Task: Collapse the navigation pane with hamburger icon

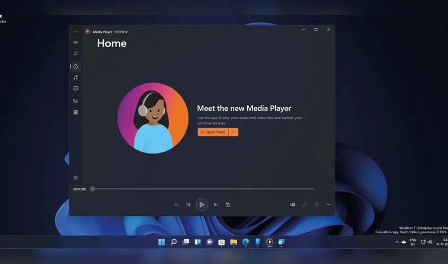Action: [x=76, y=43]
